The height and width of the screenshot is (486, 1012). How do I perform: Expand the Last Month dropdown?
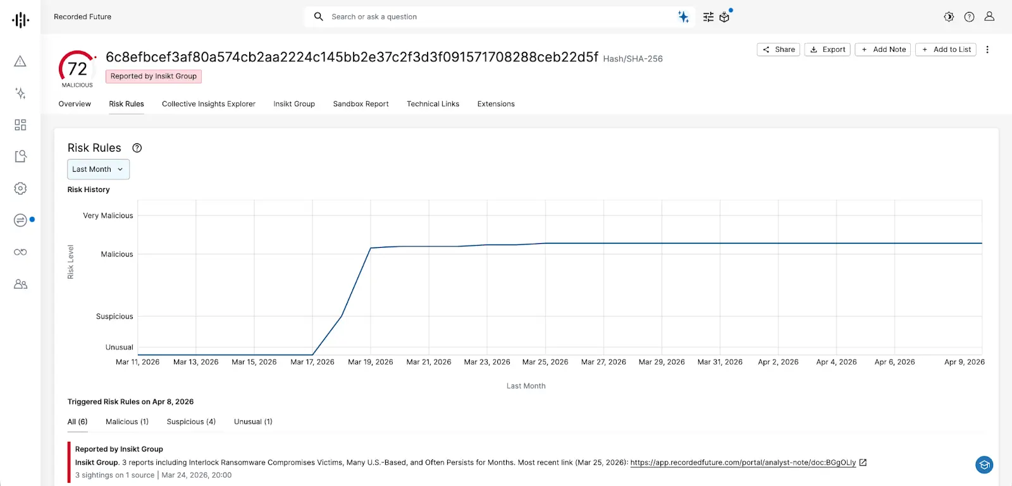[x=98, y=169]
